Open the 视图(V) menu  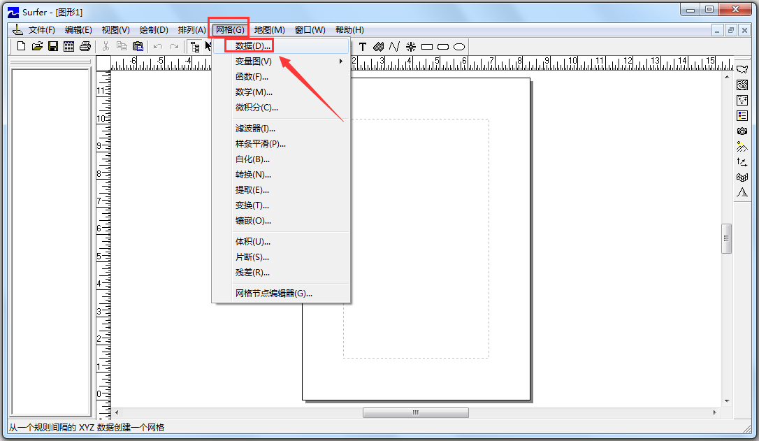(x=116, y=29)
